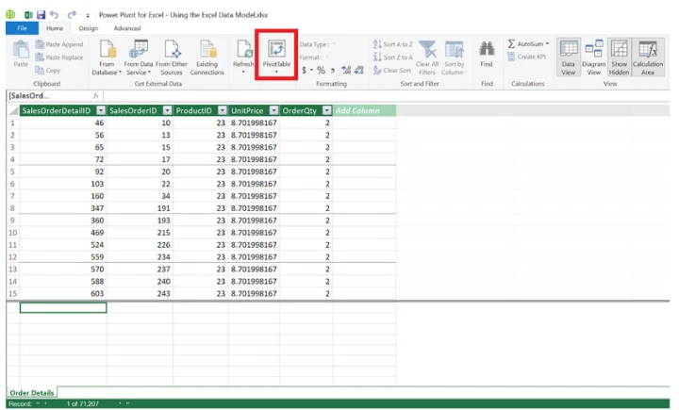The width and height of the screenshot is (679, 410).
Task: Open Quick Access Toolbar customize dropdown
Action: [88, 16]
